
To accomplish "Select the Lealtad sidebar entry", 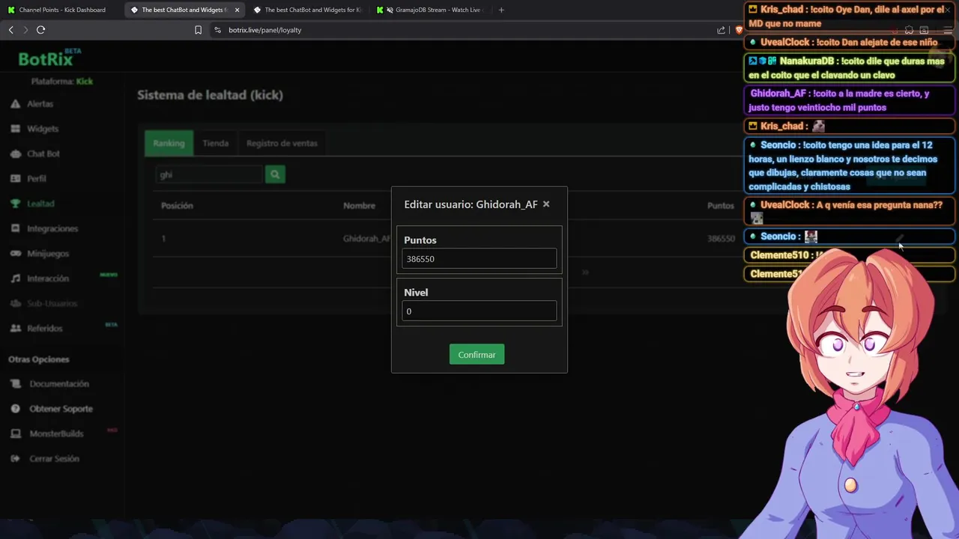I will [x=40, y=204].
